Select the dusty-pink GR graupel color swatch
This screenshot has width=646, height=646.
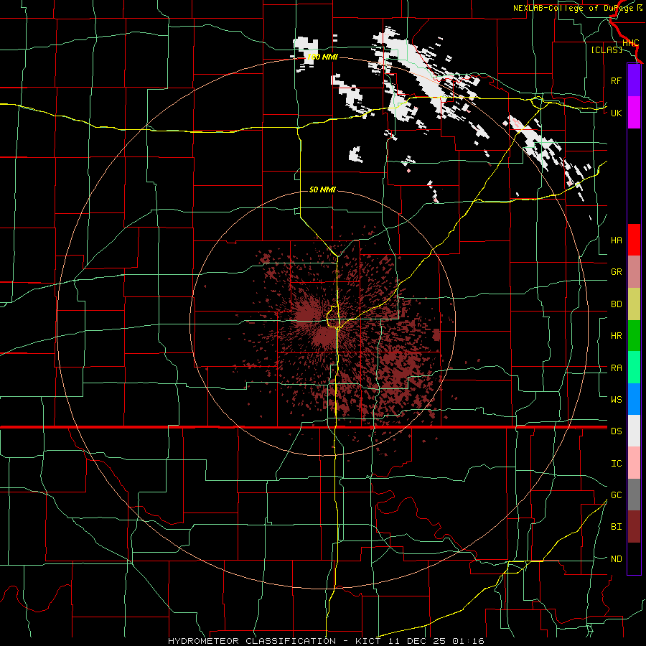point(634,272)
